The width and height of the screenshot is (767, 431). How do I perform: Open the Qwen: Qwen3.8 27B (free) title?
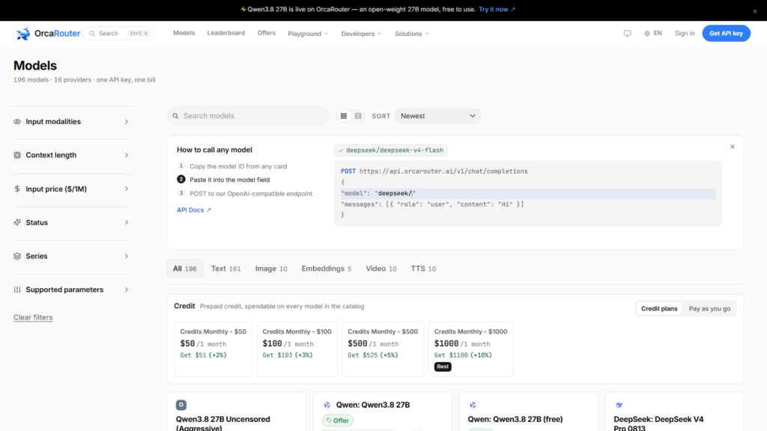tap(515, 419)
